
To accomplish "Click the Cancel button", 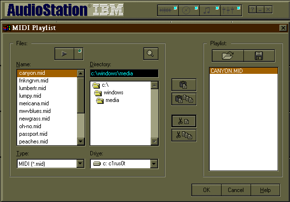I will pyautogui.click(x=235, y=190).
